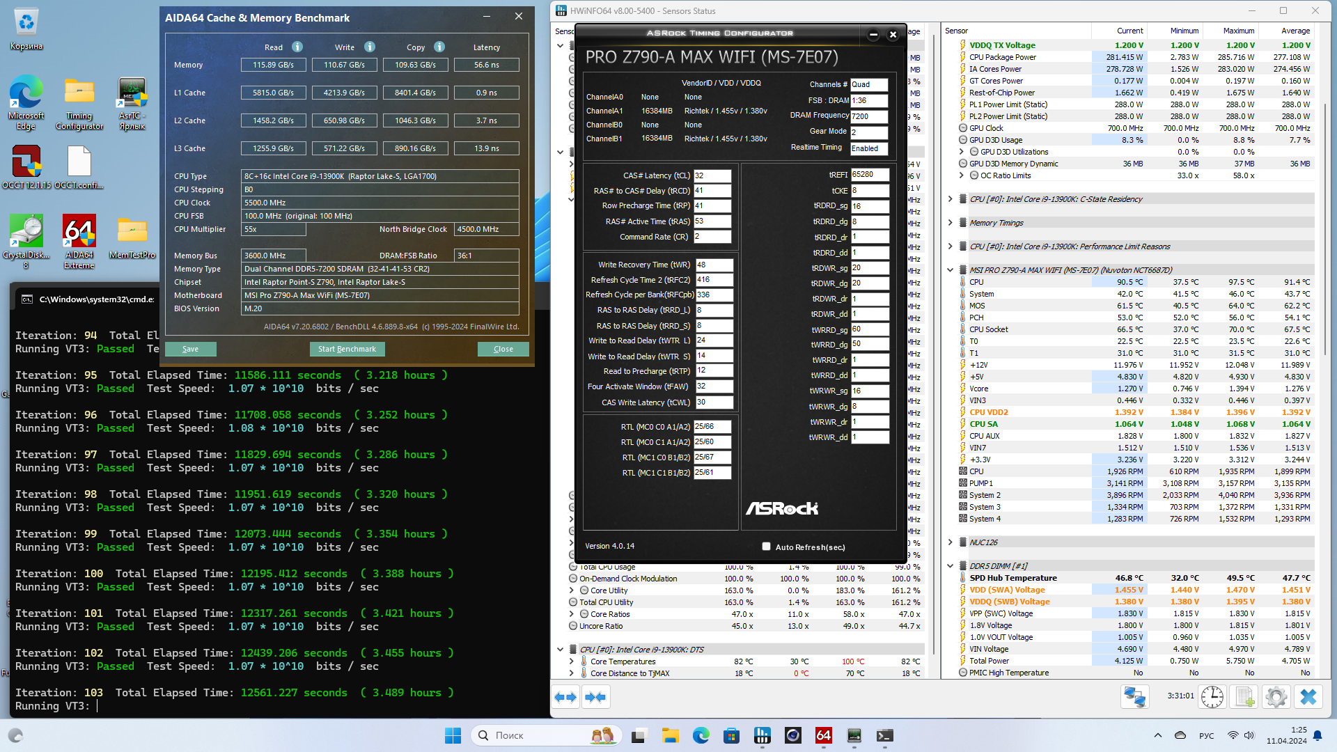Open HWiNFO remote network monitoring icon
Viewport: 1337px width, 752px height.
(1135, 696)
